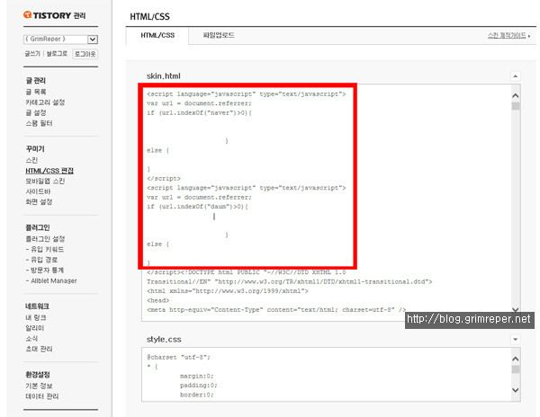
Task: Open 기본 정보 in 환경설정
Action: tap(39, 386)
